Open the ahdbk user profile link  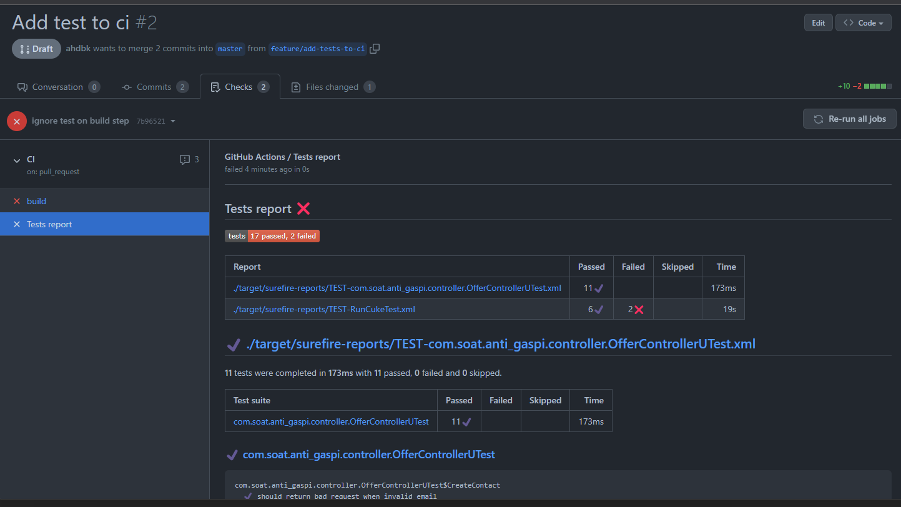[x=78, y=49]
